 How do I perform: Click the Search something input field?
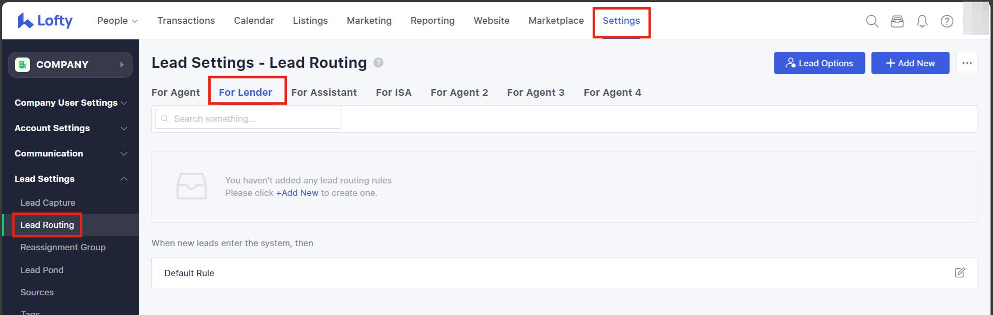coord(249,119)
